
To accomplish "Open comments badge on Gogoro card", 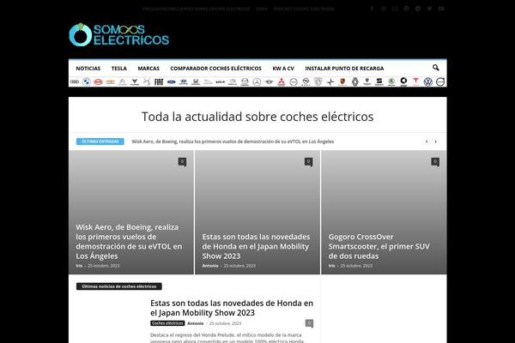I will tap(435, 161).
